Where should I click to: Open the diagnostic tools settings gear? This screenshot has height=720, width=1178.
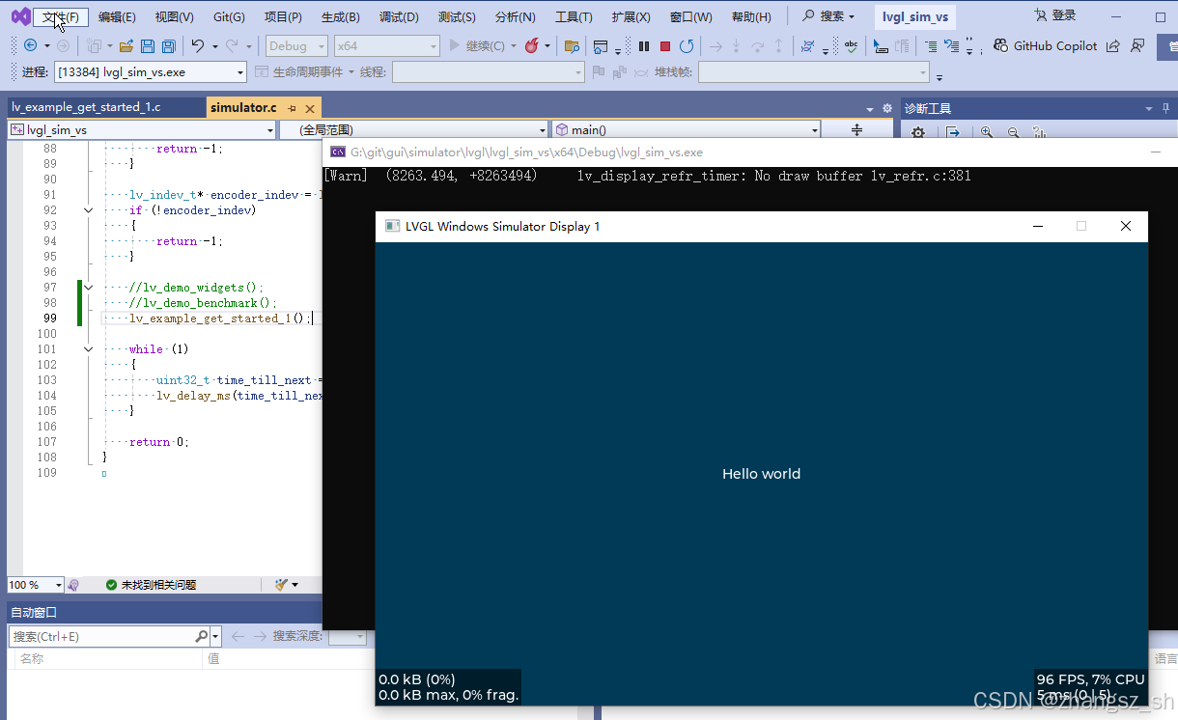click(x=918, y=133)
